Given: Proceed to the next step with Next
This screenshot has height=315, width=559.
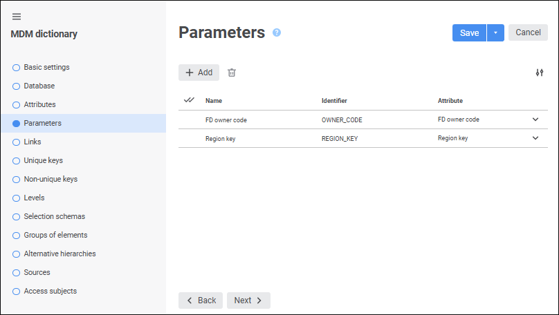Looking at the screenshot, I should pos(248,300).
